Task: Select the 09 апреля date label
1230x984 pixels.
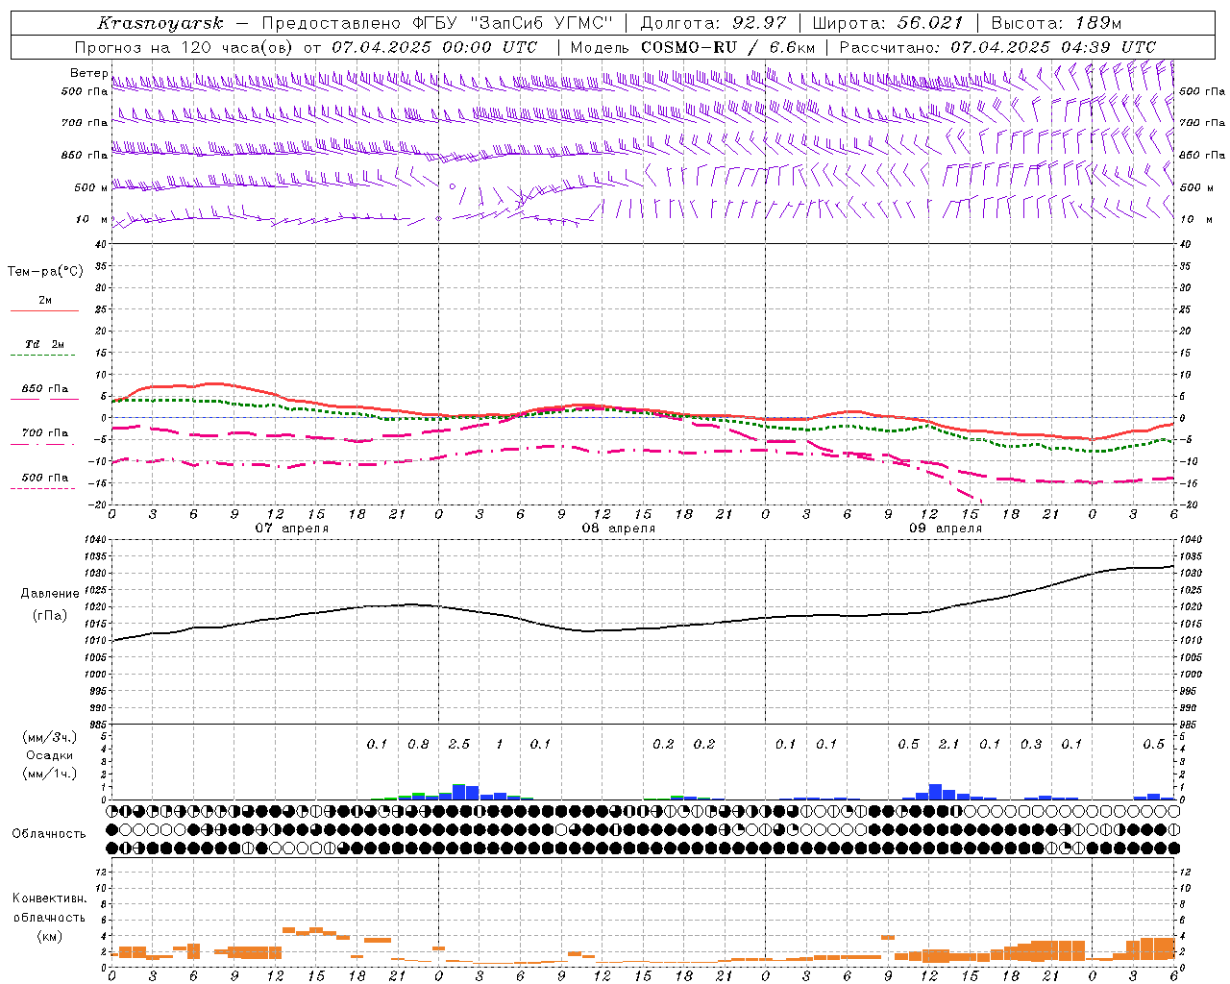Action: pos(945,529)
